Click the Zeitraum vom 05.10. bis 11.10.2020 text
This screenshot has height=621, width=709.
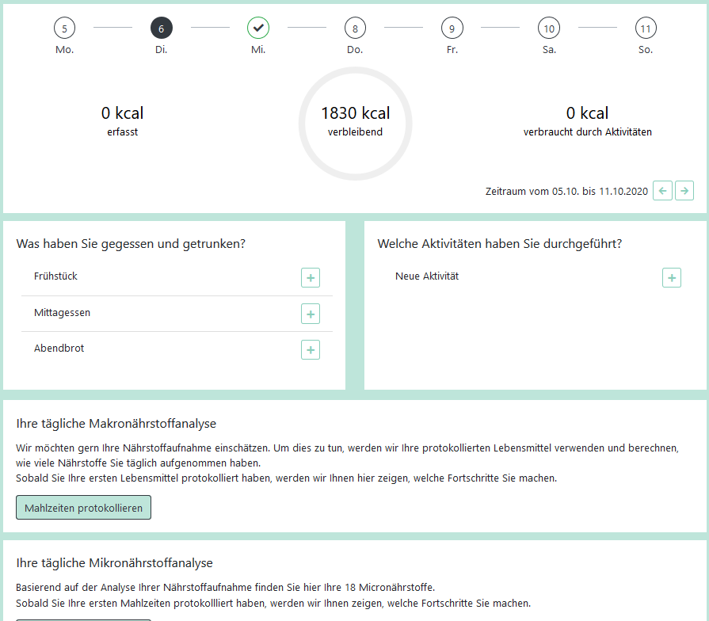pyautogui.click(x=566, y=191)
